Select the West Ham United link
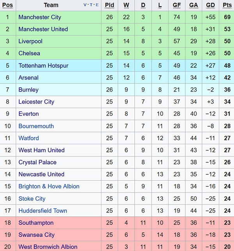 (x=41, y=150)
